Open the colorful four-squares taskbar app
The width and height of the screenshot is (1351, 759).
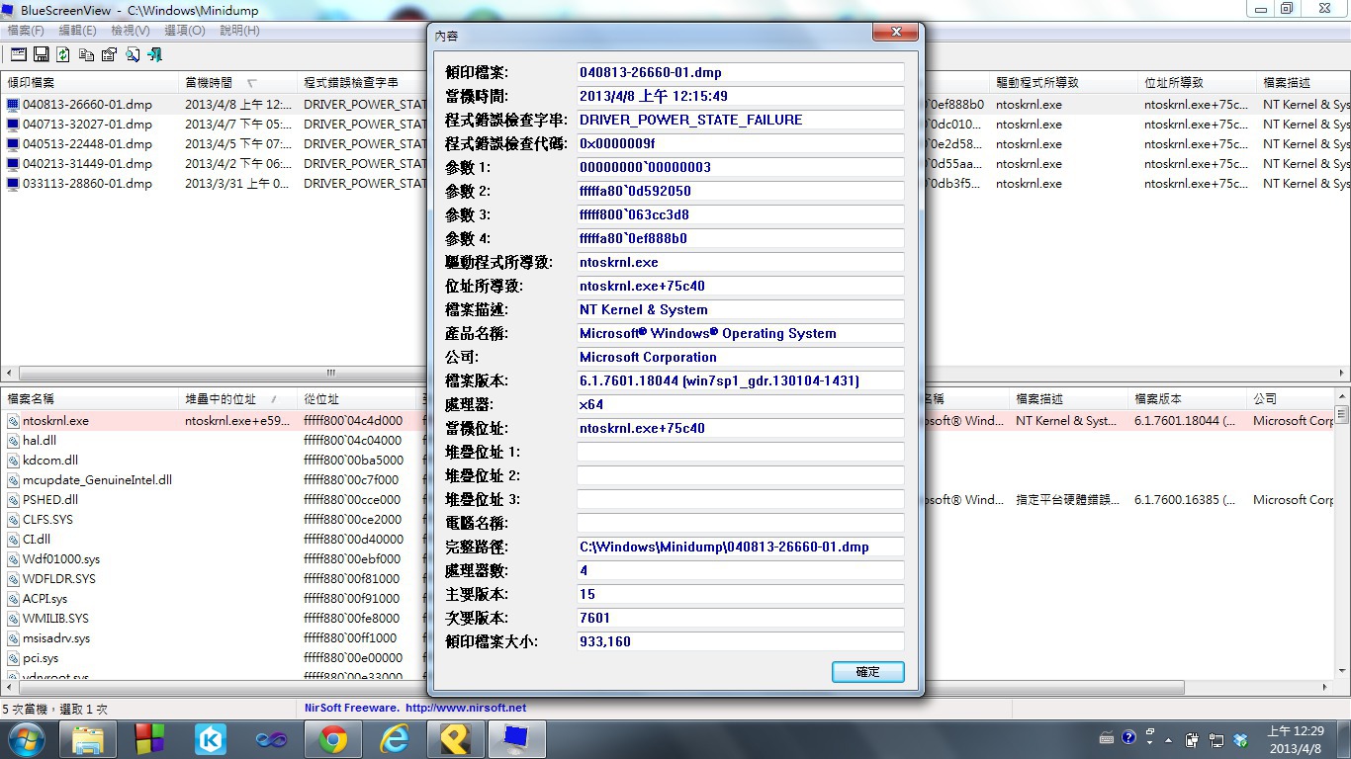pos(149,739)
